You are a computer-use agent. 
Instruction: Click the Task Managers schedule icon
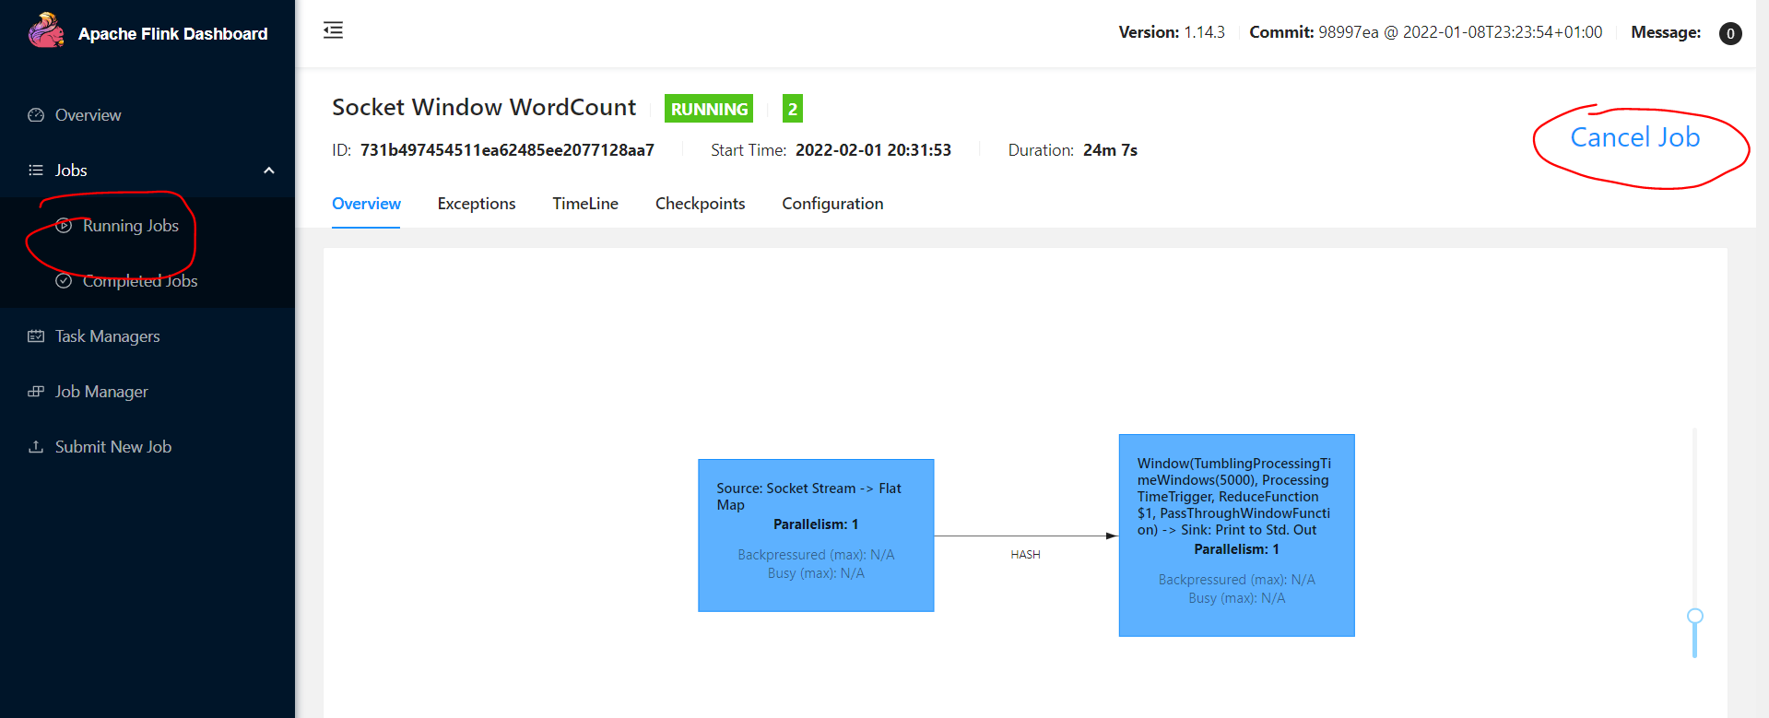point(36,336)
